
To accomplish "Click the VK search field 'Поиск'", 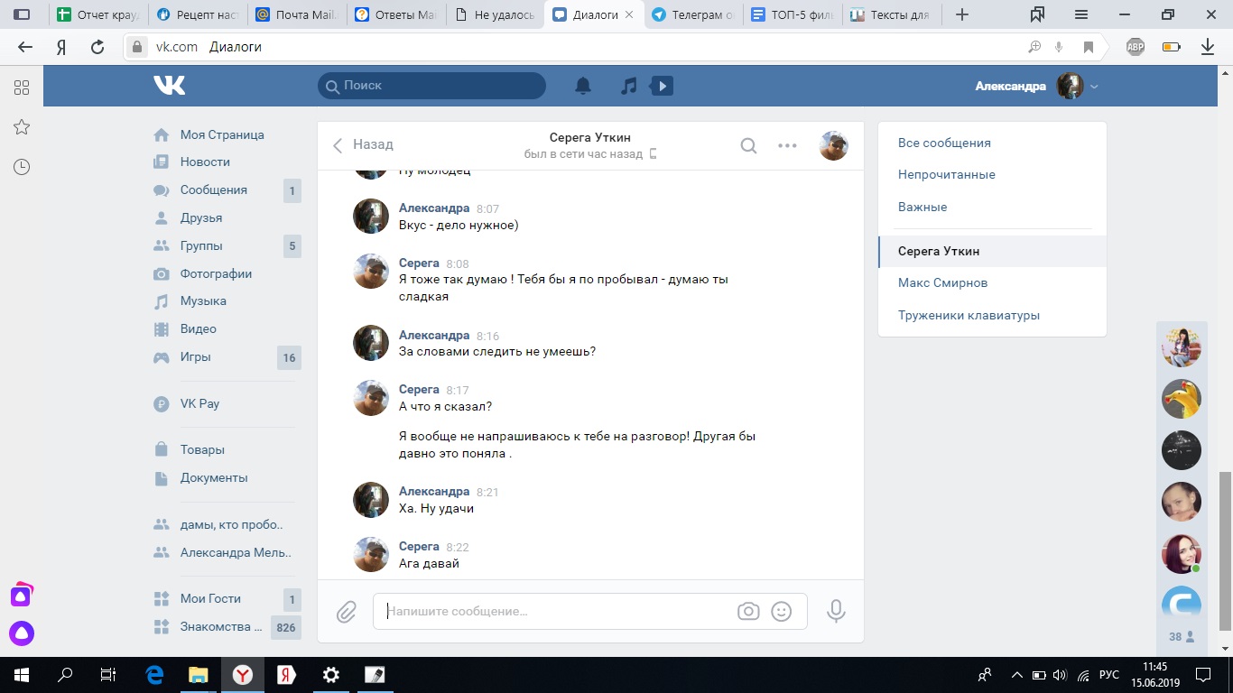I will pos(431,86).
